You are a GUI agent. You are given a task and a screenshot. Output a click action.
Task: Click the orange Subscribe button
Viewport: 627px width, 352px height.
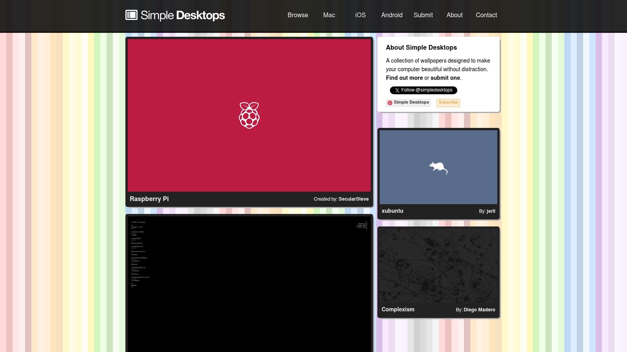pos(448,102)
